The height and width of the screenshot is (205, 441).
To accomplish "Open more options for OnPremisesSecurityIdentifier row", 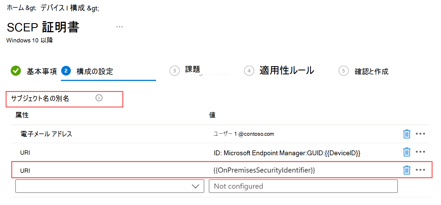I will 420,170.
